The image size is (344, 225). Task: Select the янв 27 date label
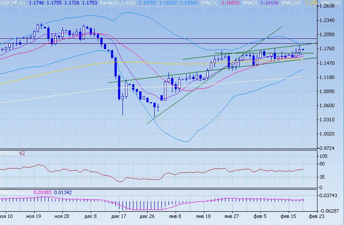point(232,217)
